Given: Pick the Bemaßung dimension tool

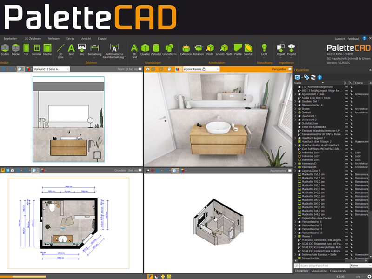Looking at the screenshot, I should coord(95,50).
